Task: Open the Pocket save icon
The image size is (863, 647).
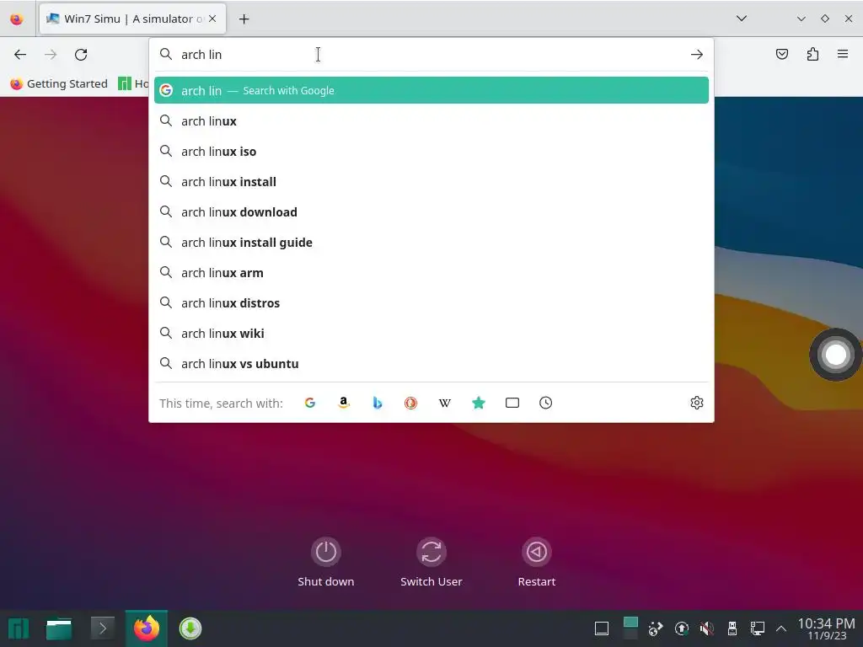Action: (x=782, y=54)
